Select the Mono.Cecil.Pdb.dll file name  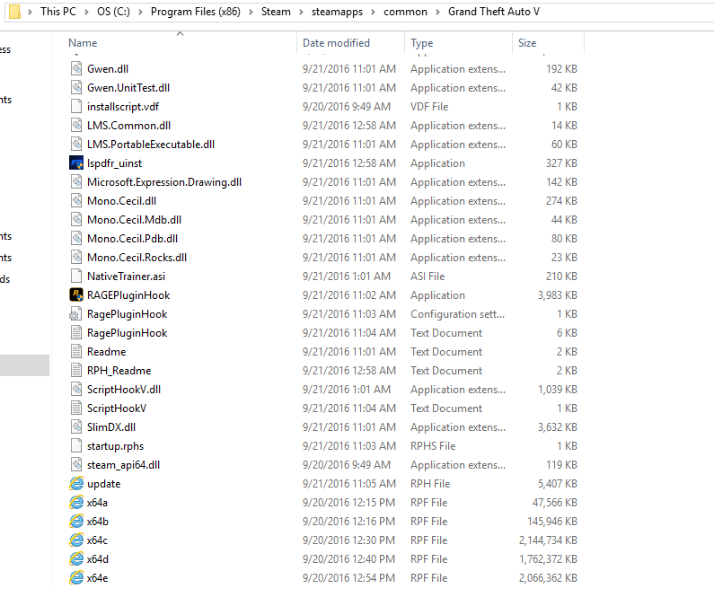pos(133,239)
